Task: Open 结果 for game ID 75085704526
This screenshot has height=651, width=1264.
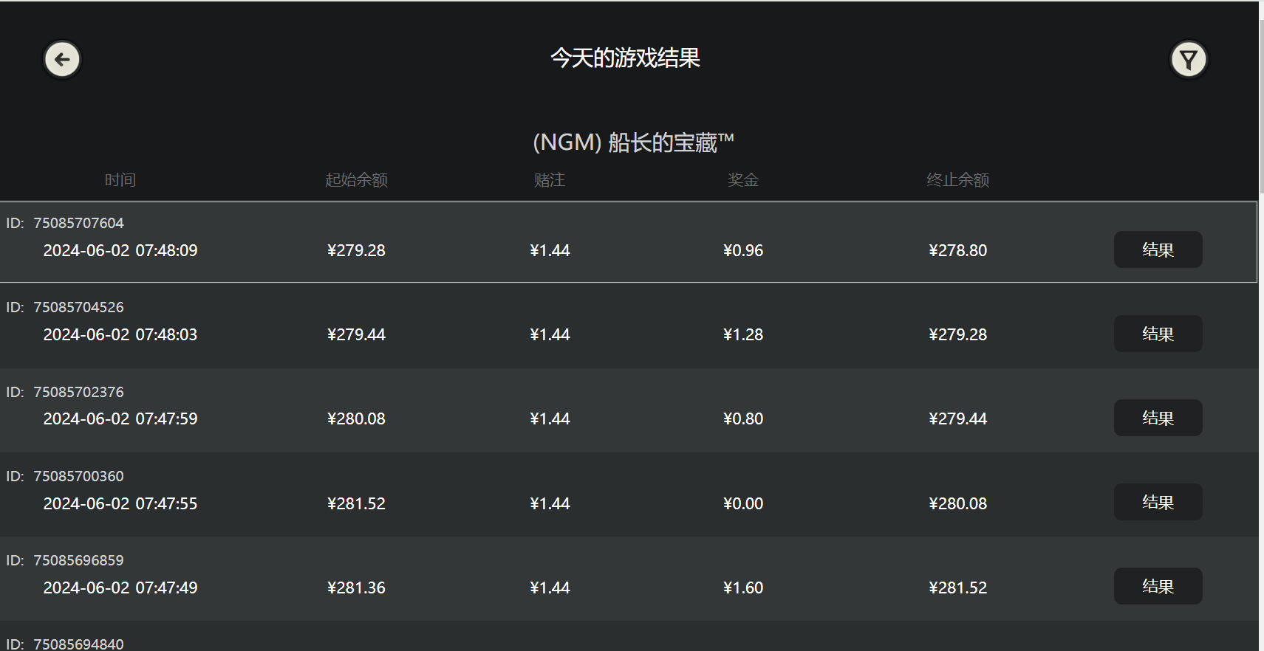Action: pos(1158,334)
